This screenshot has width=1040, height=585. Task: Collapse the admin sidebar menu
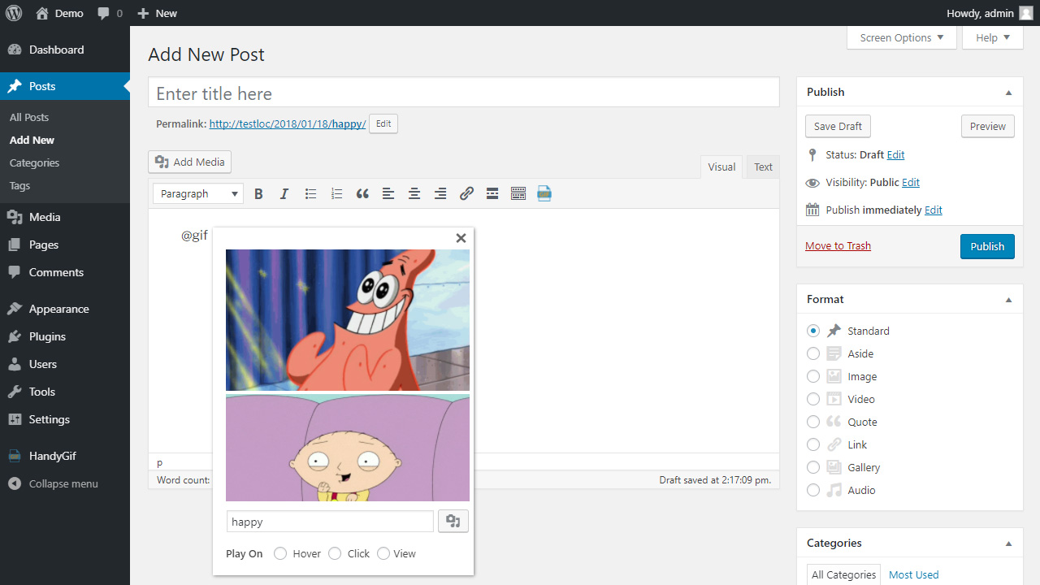65,483
